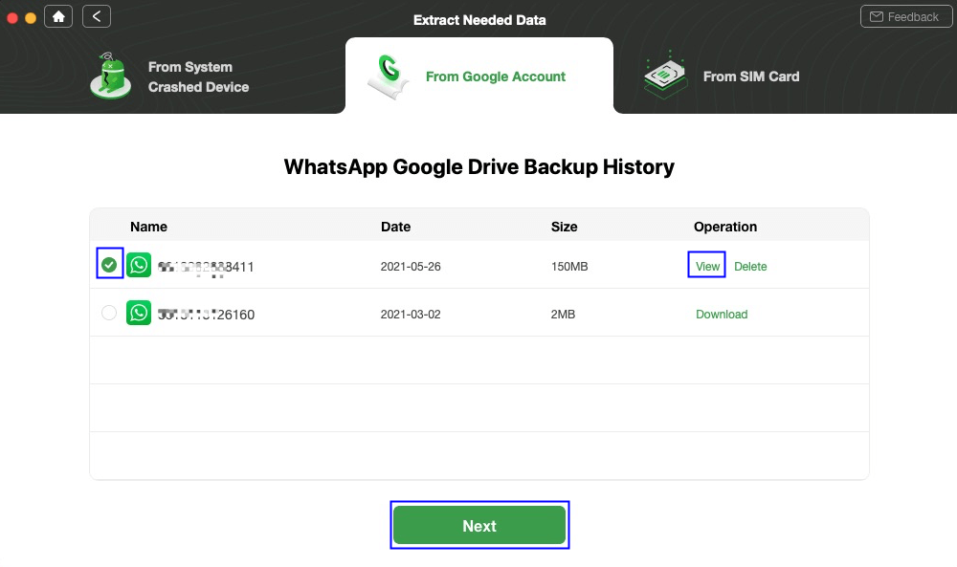Select the 2MB backup's checkbox

click(x=108, y=312)
